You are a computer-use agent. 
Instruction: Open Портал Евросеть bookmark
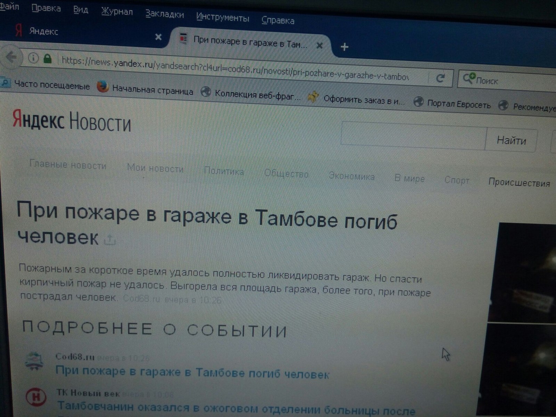[x=452, y=104]
